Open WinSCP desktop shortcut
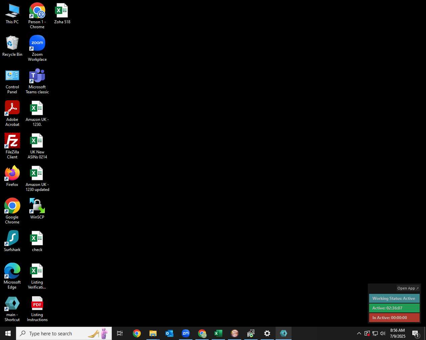426x340 pixels. [x=37, y=209]
